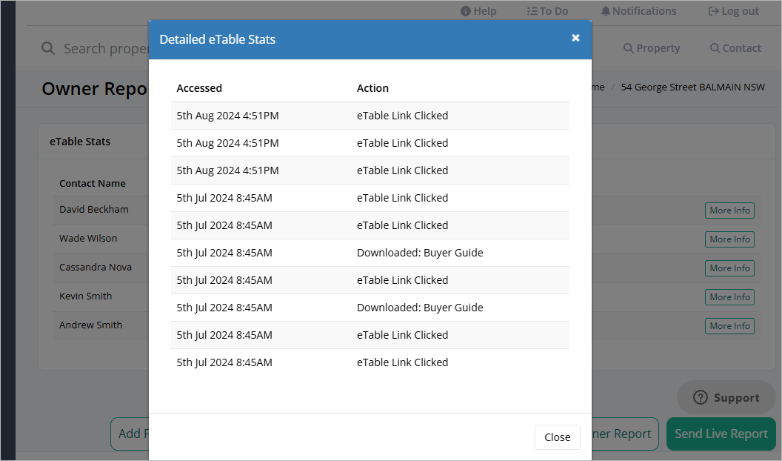Click the Log out link
Screen dimensions: 782x461
(x=733, y=11)
